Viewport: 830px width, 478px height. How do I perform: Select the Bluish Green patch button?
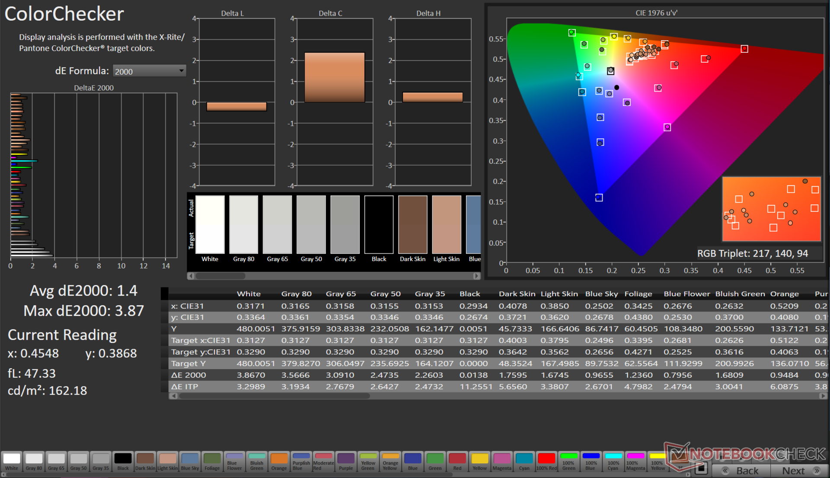[x=257, y=462]
